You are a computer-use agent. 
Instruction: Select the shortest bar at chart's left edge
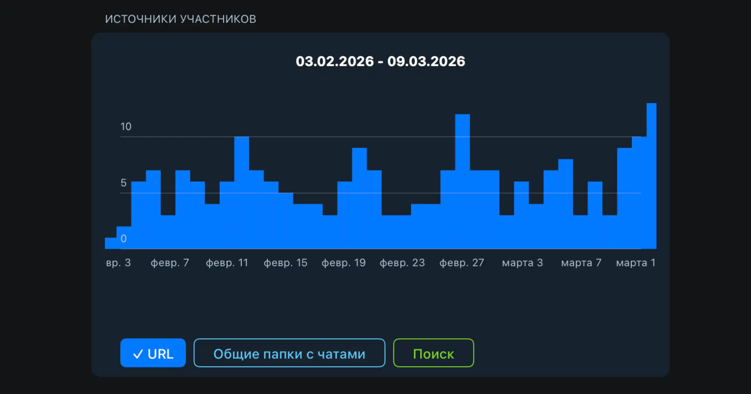pos(111,243)
